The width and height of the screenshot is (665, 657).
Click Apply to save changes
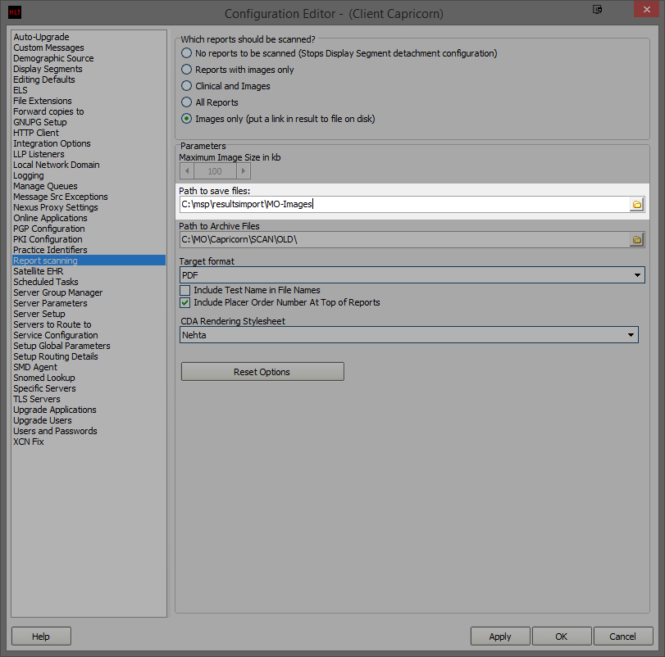pyautogui.click(x=500, y=637)
